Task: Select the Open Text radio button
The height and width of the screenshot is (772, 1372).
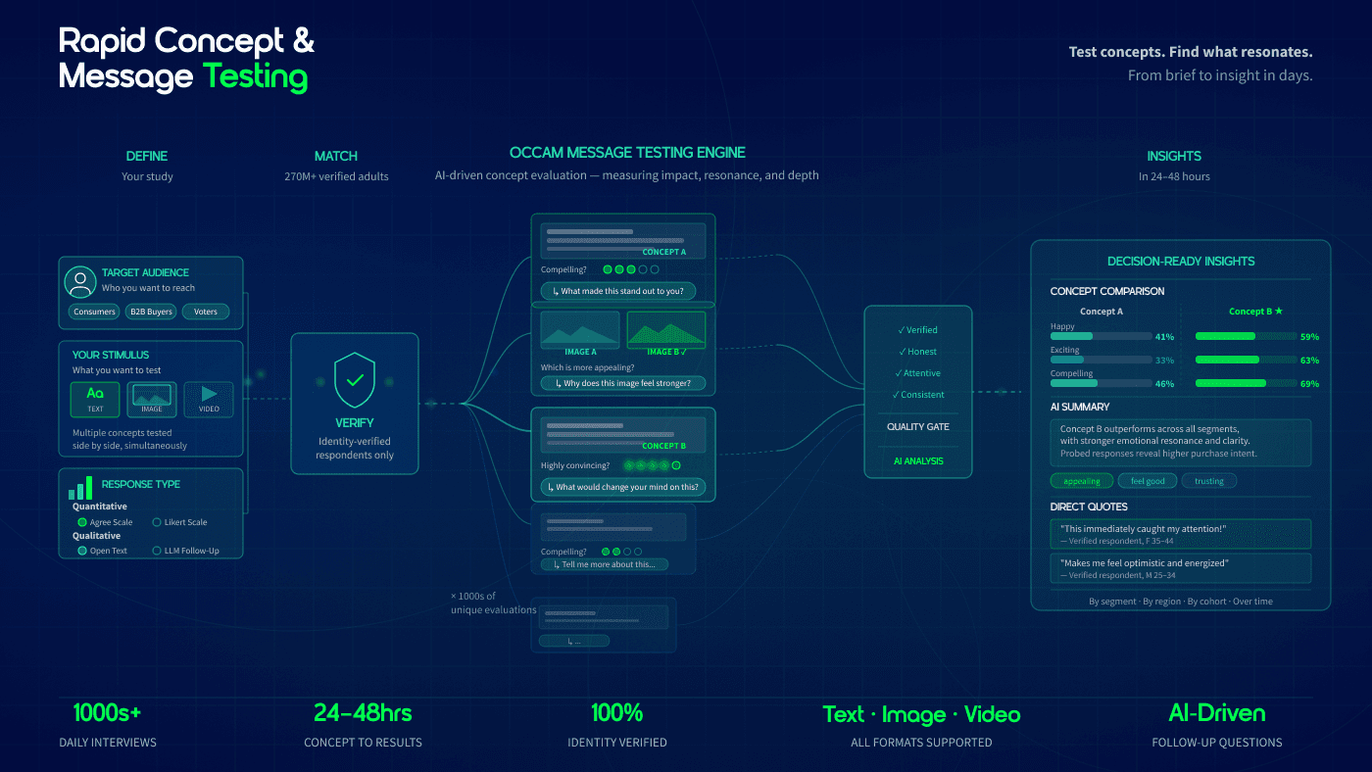Action: (x=82, y=551)
